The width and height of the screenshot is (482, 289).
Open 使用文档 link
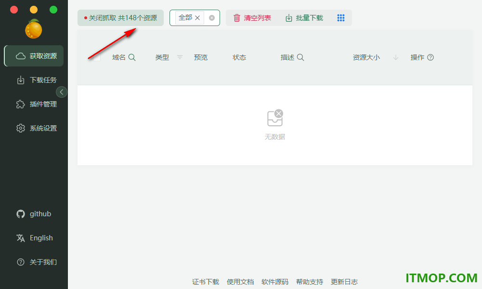point(240,282)
